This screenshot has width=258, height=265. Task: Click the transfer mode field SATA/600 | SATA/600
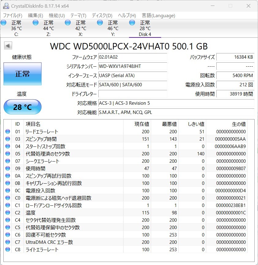pyautogui.click(x=133, y=85)
